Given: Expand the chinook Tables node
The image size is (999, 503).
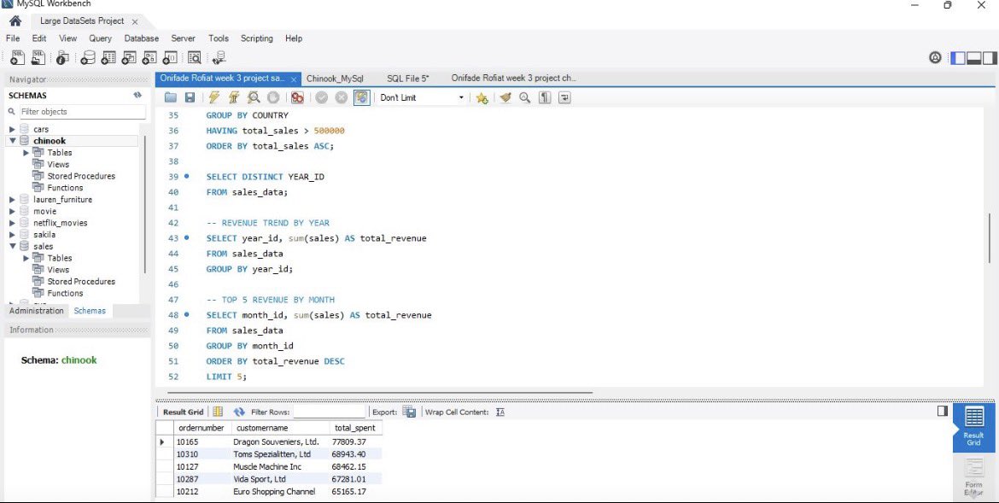Looking at the screenshot, I should pos(26,152).
